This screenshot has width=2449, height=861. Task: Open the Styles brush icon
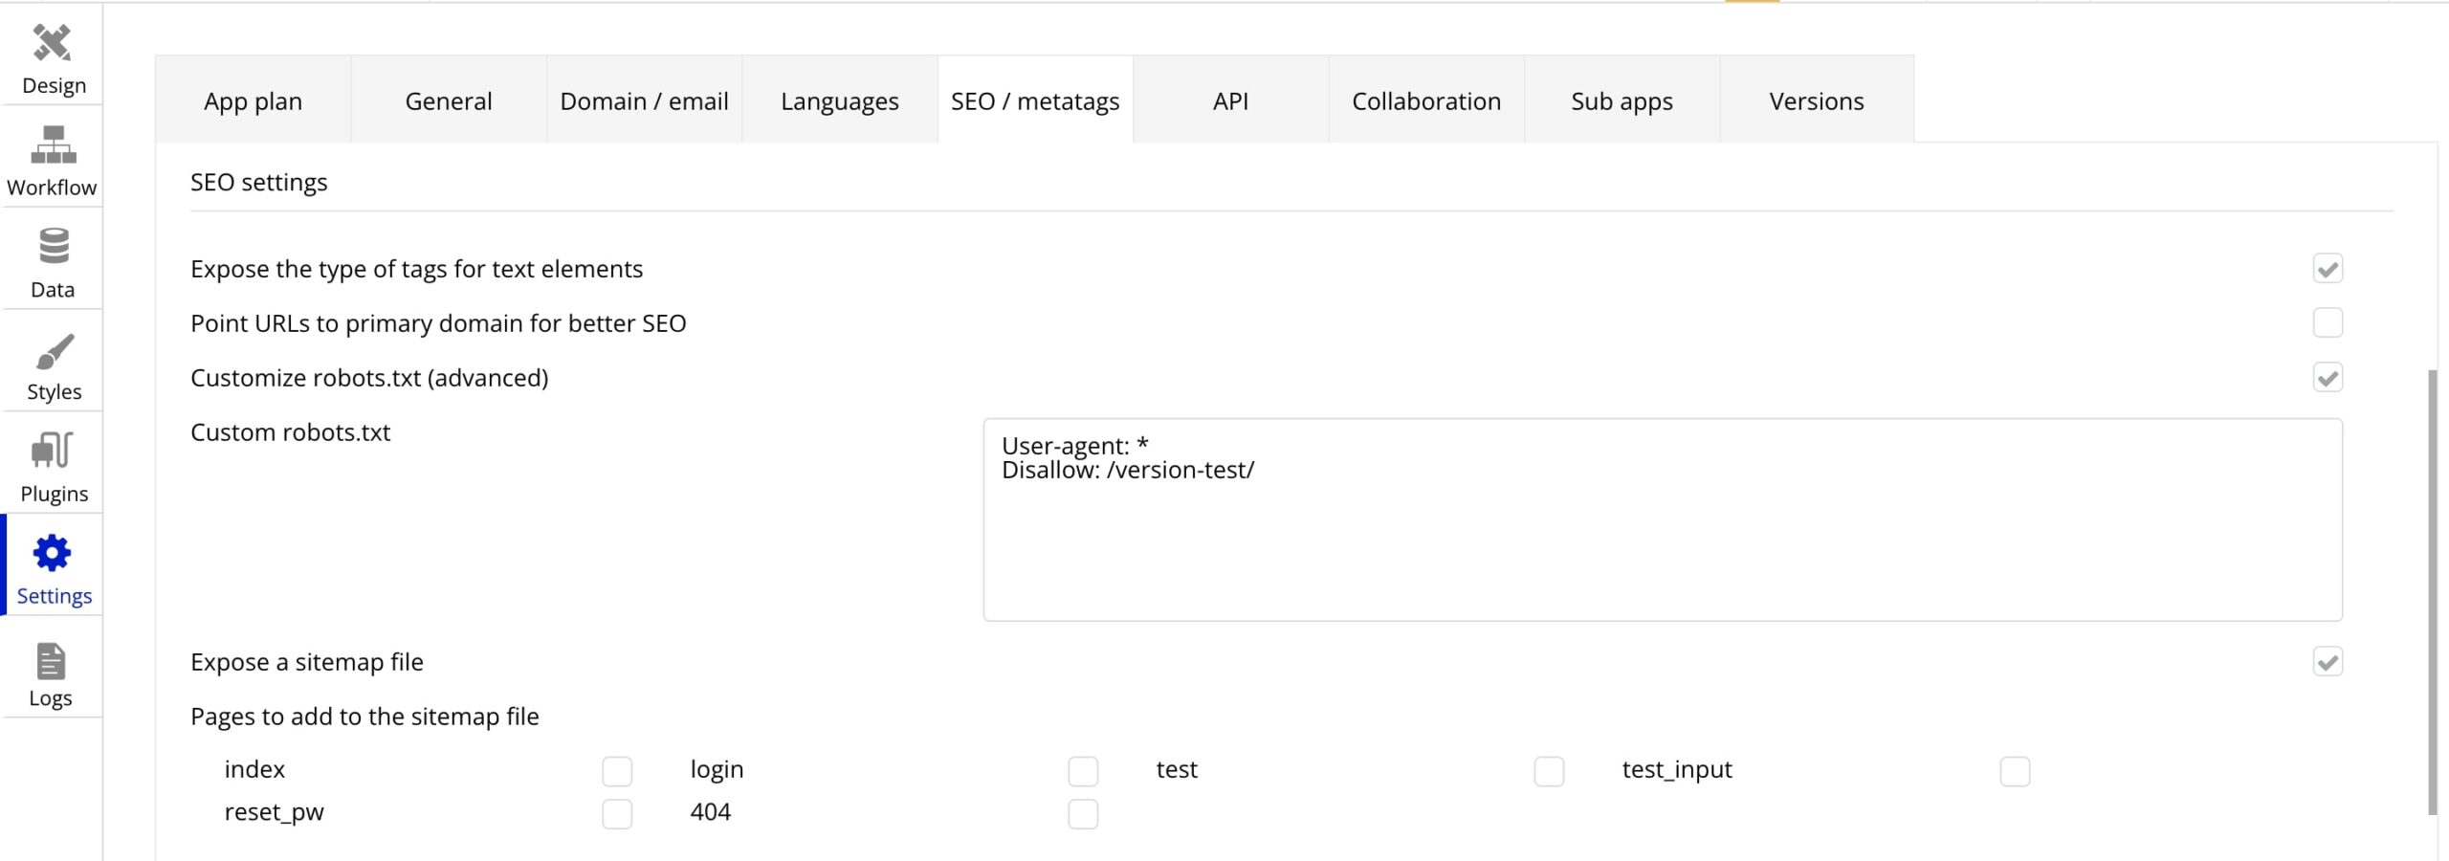point(53,351)
